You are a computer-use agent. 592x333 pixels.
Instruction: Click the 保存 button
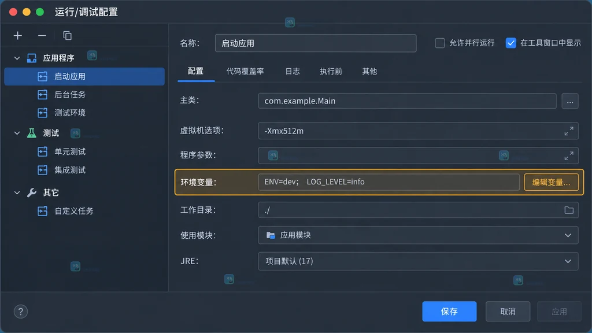(449, 312)
